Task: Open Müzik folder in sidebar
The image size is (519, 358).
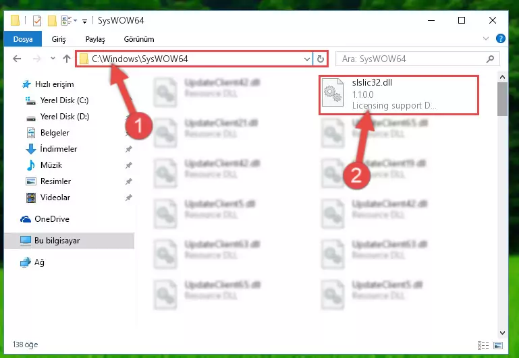Action: [44, 165]
